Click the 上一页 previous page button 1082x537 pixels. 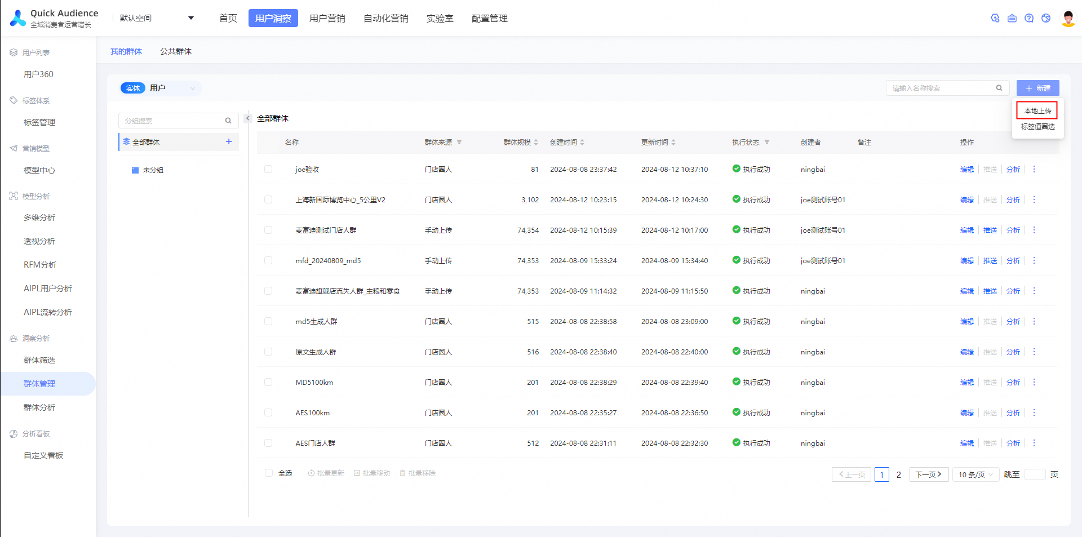pos(852,474)
